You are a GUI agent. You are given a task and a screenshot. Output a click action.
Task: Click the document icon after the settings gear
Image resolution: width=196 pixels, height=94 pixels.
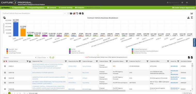click(83, 13)
